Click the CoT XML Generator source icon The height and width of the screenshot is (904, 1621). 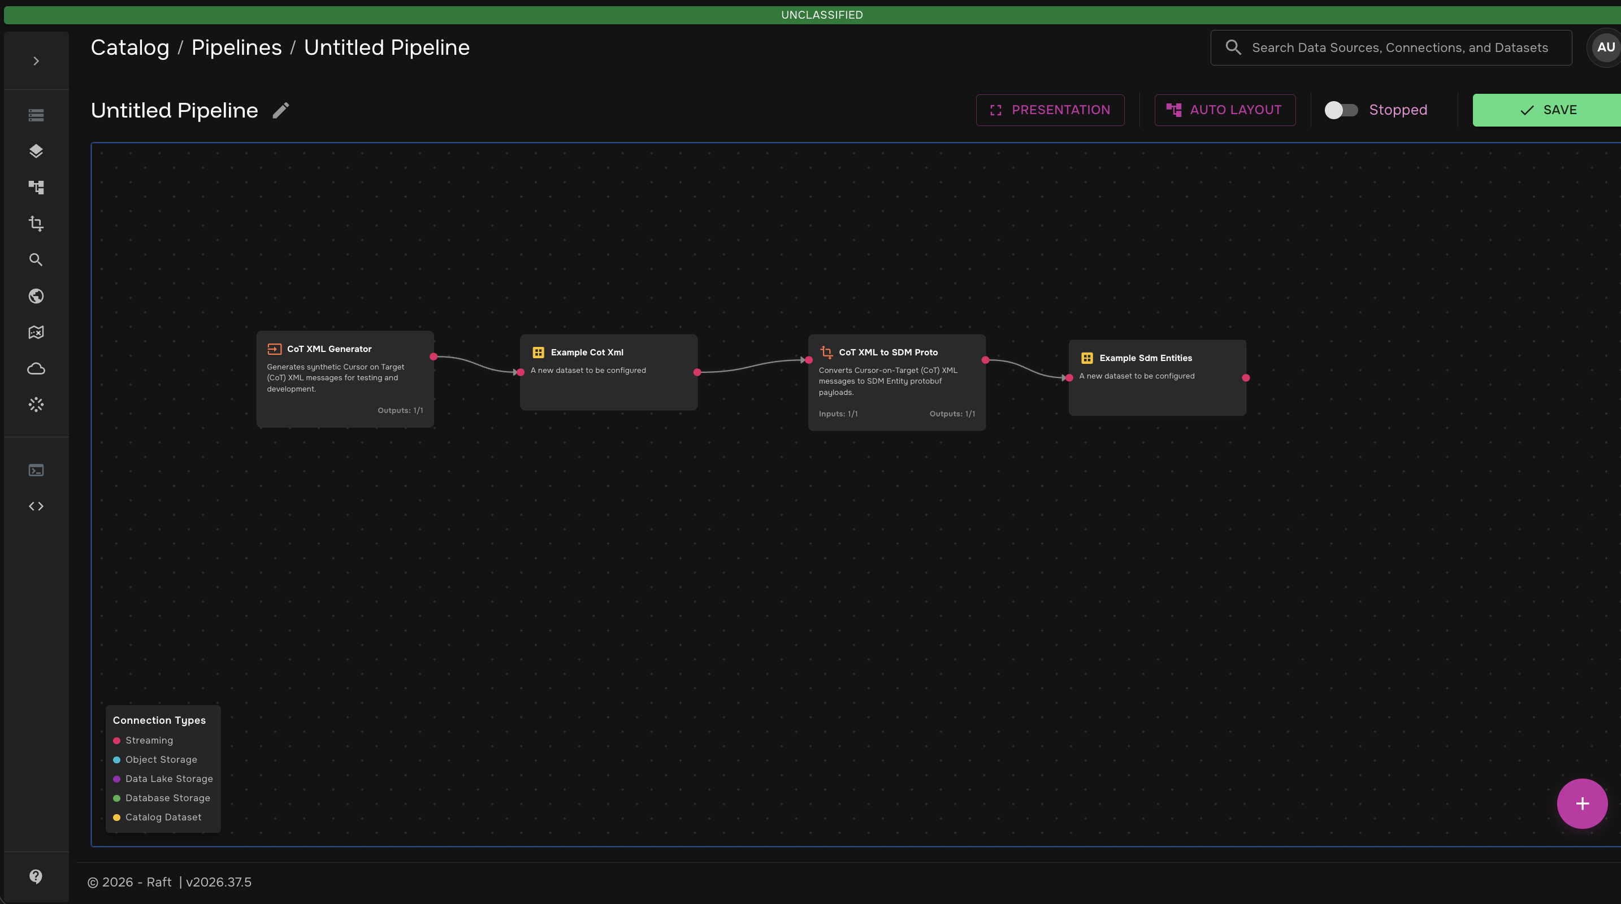(274, 349)
